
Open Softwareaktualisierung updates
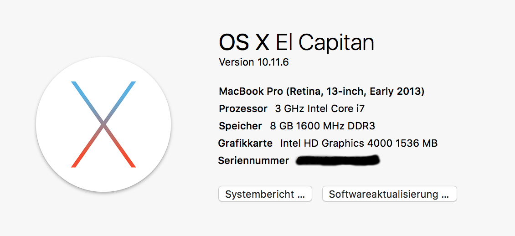(390, 194)
